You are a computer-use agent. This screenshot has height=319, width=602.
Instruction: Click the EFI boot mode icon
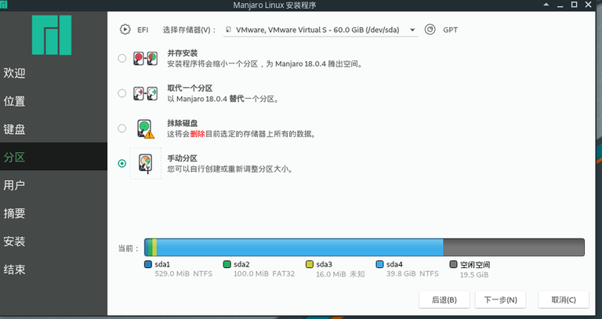point(125,30)
